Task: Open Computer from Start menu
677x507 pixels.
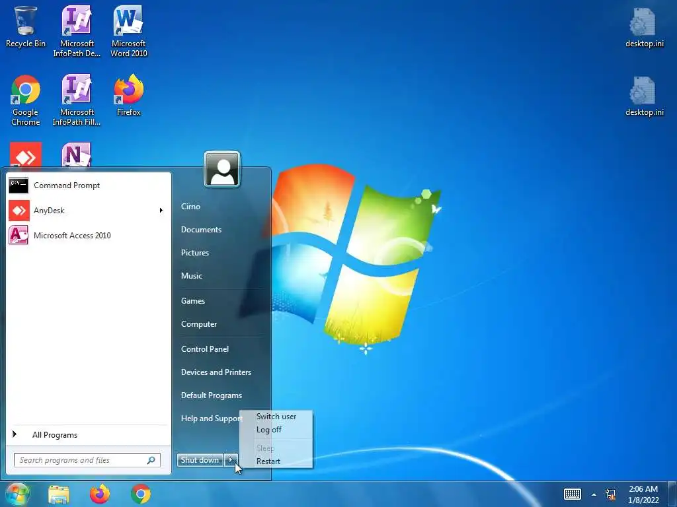Action: 198,324
